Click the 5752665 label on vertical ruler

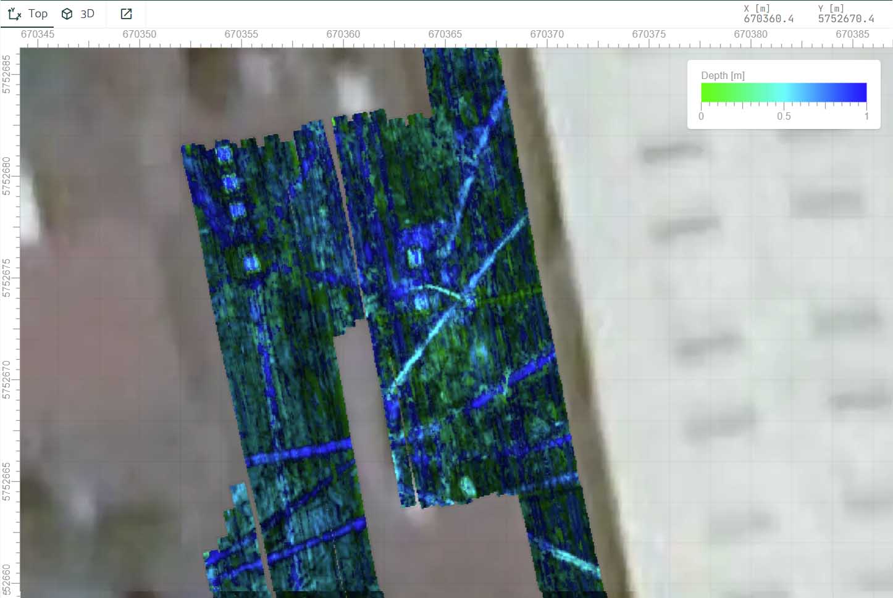click(6, 481)
